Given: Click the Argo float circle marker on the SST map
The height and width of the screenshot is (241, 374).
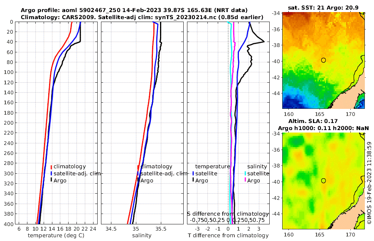Looking at the screenshot, I should click(x=323, y=60).
